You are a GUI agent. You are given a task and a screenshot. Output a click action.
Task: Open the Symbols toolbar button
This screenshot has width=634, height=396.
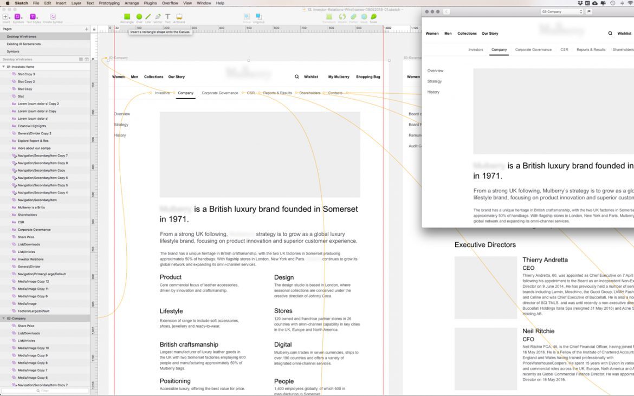[18, 17]
